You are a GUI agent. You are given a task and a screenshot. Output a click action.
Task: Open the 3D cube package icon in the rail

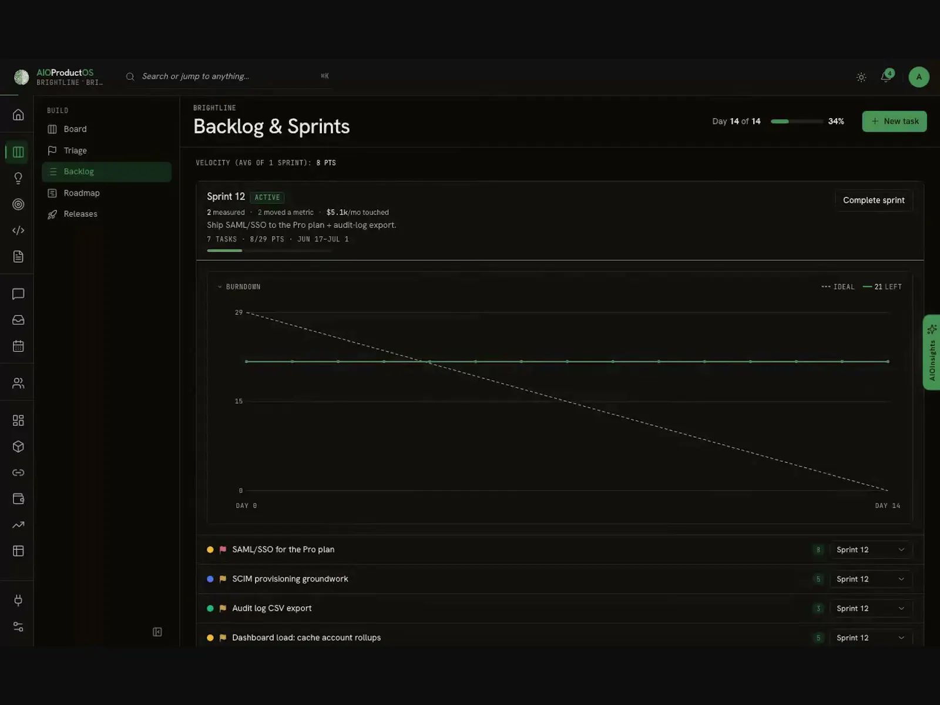[x=18, y=446]
